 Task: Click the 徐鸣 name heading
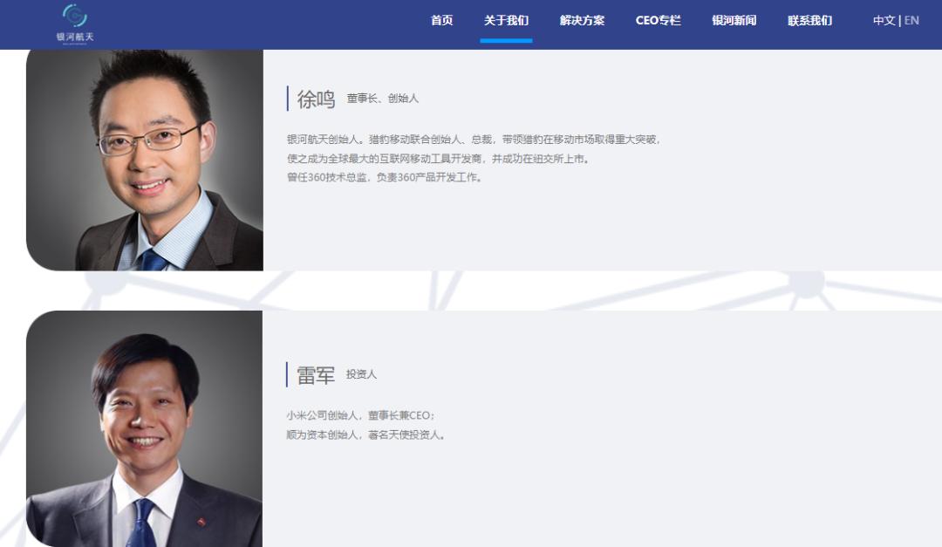tap(316, 99)
